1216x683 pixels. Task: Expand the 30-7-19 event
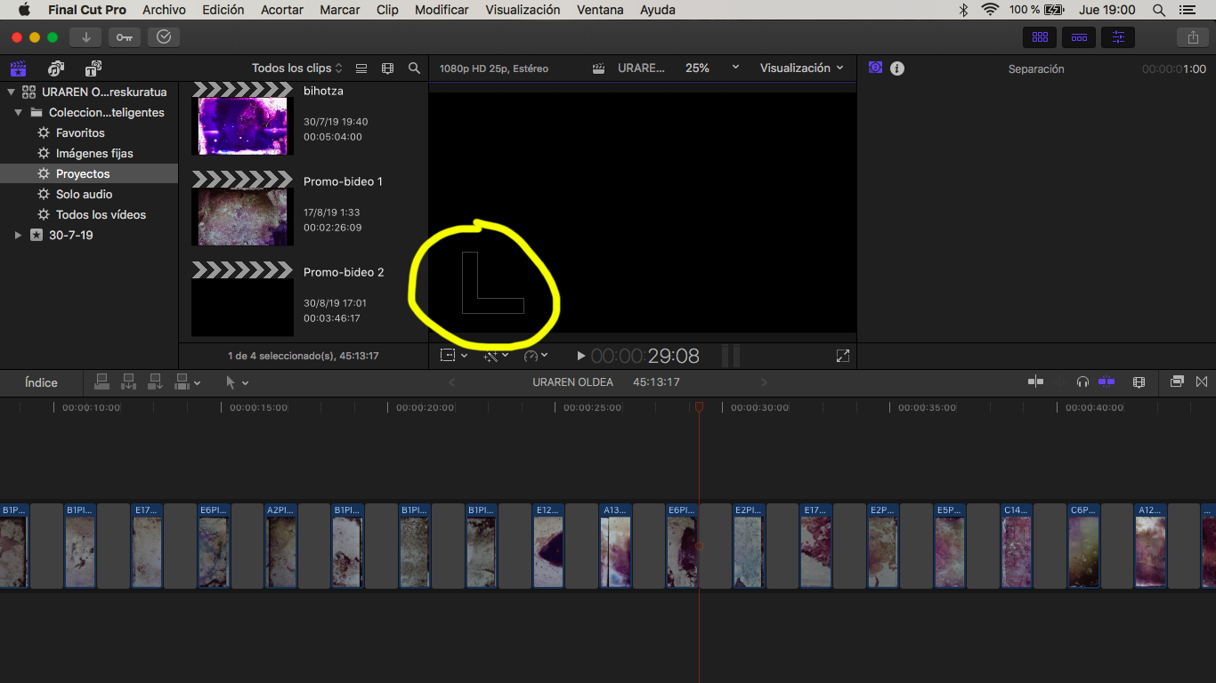(x=18, y=236)
